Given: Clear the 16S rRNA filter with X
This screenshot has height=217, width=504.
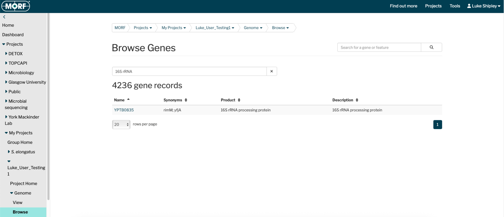Looking at the screenshot, I should pyautogui.click(x=272, y=71).
